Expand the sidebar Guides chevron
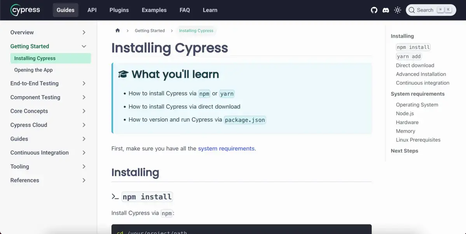The height and width of the screenshot is (234, 466). point(84,139)
